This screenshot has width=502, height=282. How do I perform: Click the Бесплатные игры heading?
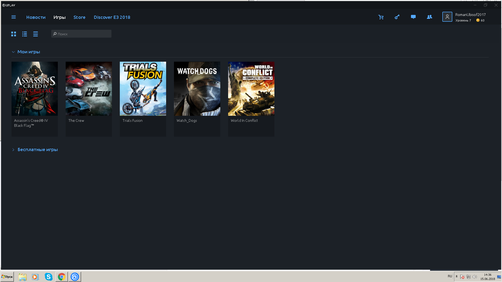click(x=38, y=149)
